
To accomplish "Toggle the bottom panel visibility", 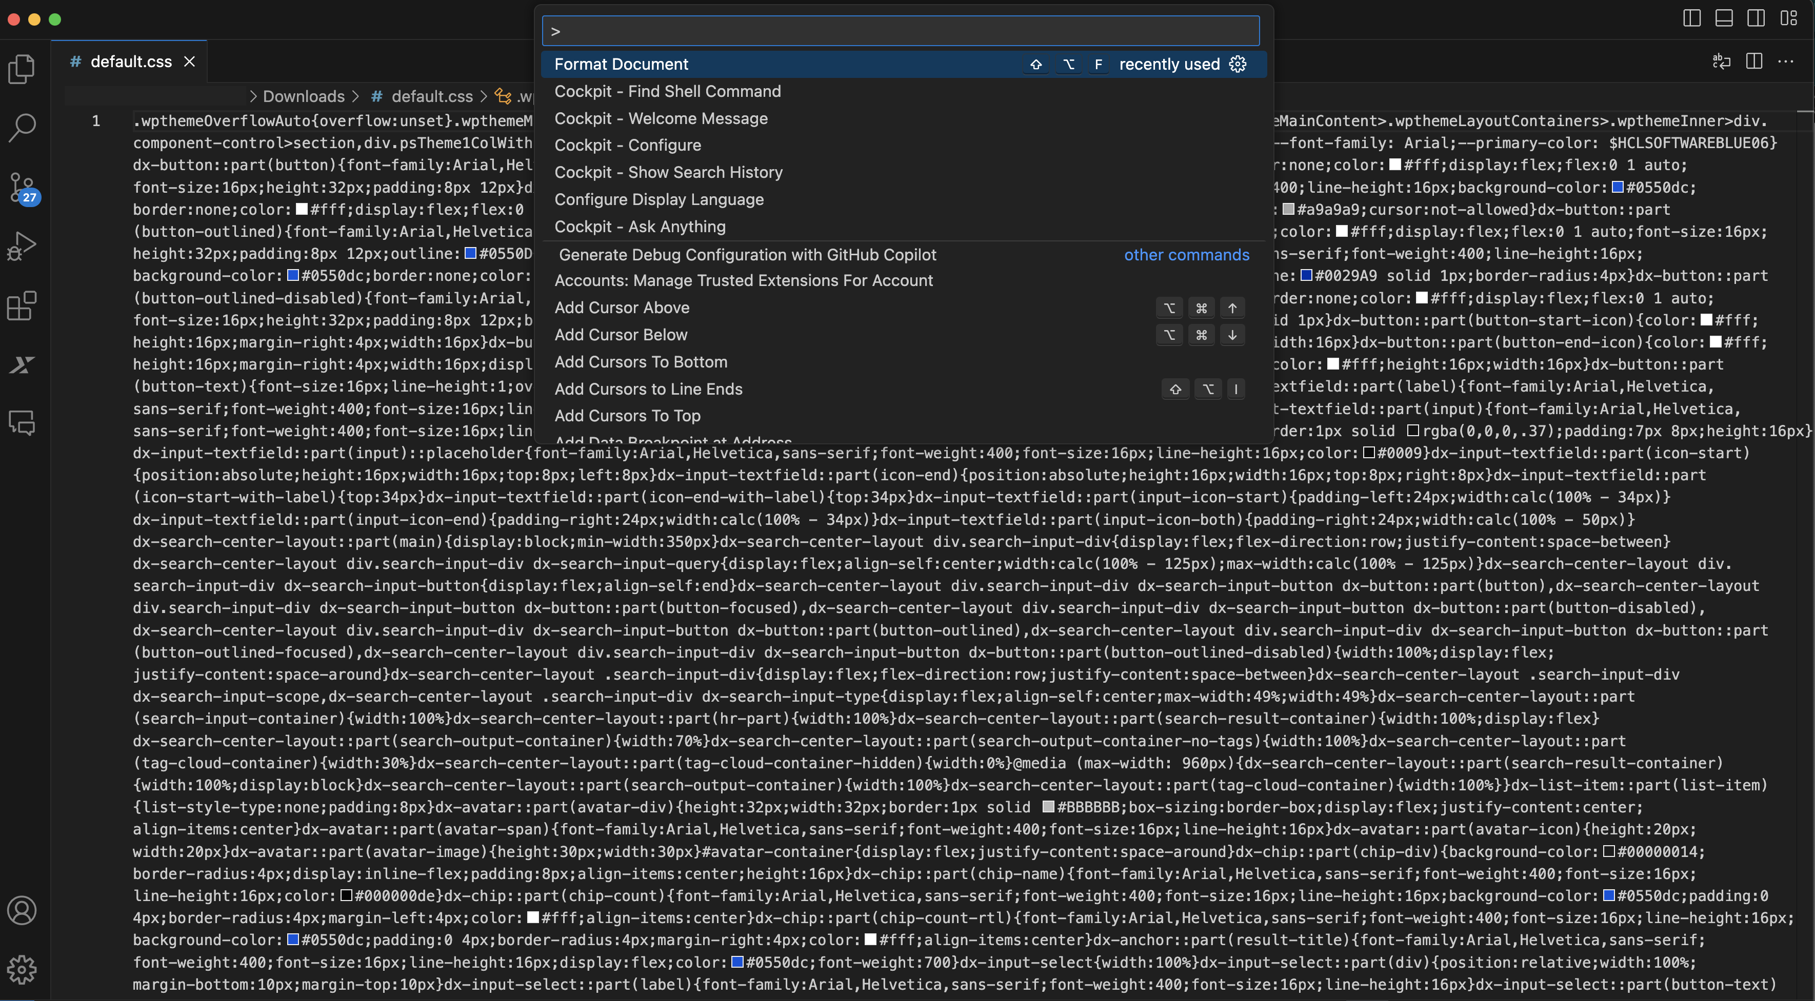I will pos(1724,18).
